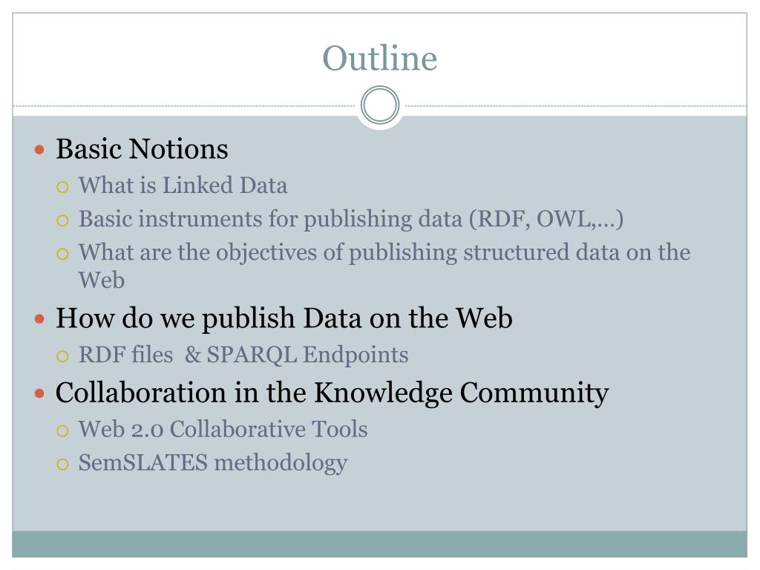Select the 'Basic instruments for publishing data' line
The width and height of the screenshot is (760, 570).
(x=351, y=219)
